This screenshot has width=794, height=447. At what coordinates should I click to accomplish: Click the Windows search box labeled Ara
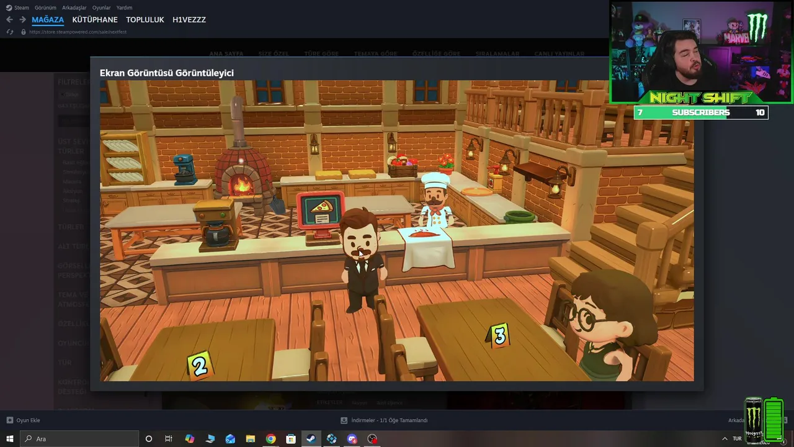(x=79, y=439)
